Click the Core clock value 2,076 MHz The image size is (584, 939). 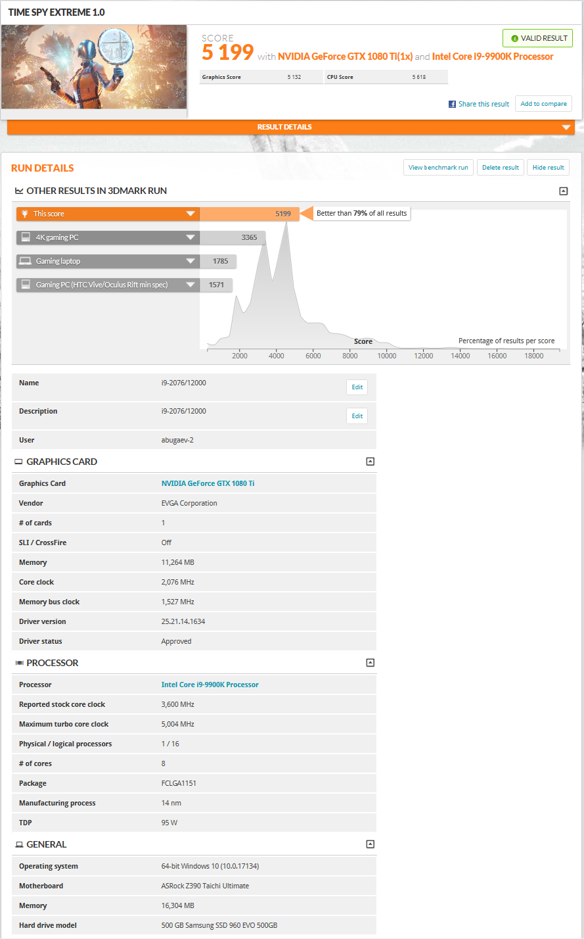point(177,582)
